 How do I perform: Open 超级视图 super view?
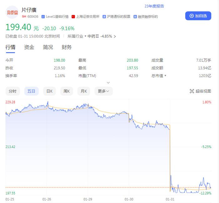click(200, 91)
